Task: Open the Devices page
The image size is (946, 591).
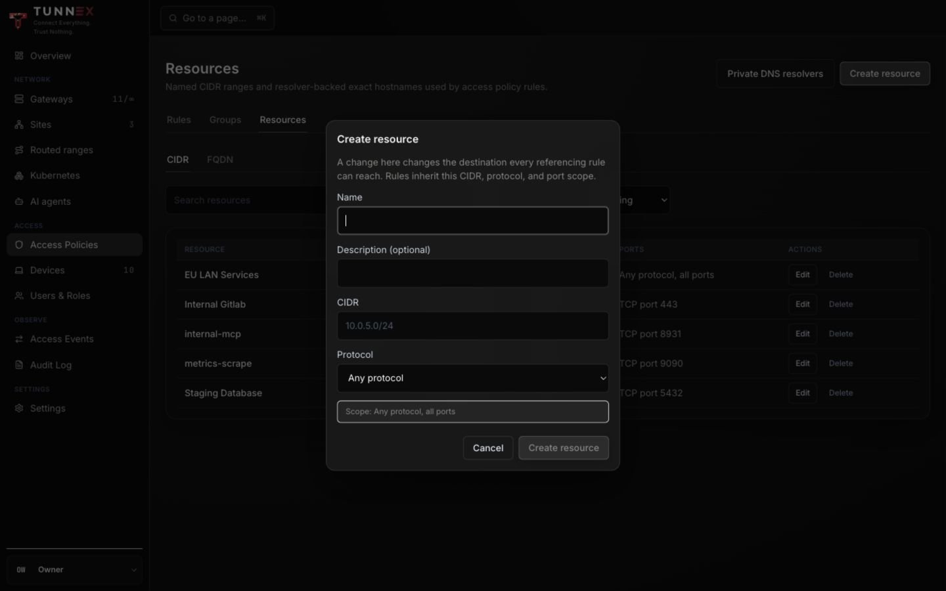Action: point(74,271)
